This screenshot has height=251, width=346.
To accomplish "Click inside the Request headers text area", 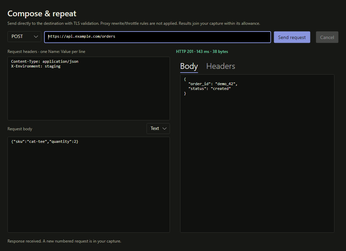I will [89, 89].
